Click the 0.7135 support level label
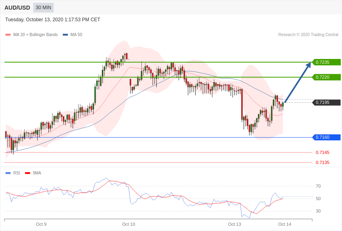This screenshot has height=231, width=342. pyautogui.click(x=323, y=162)
